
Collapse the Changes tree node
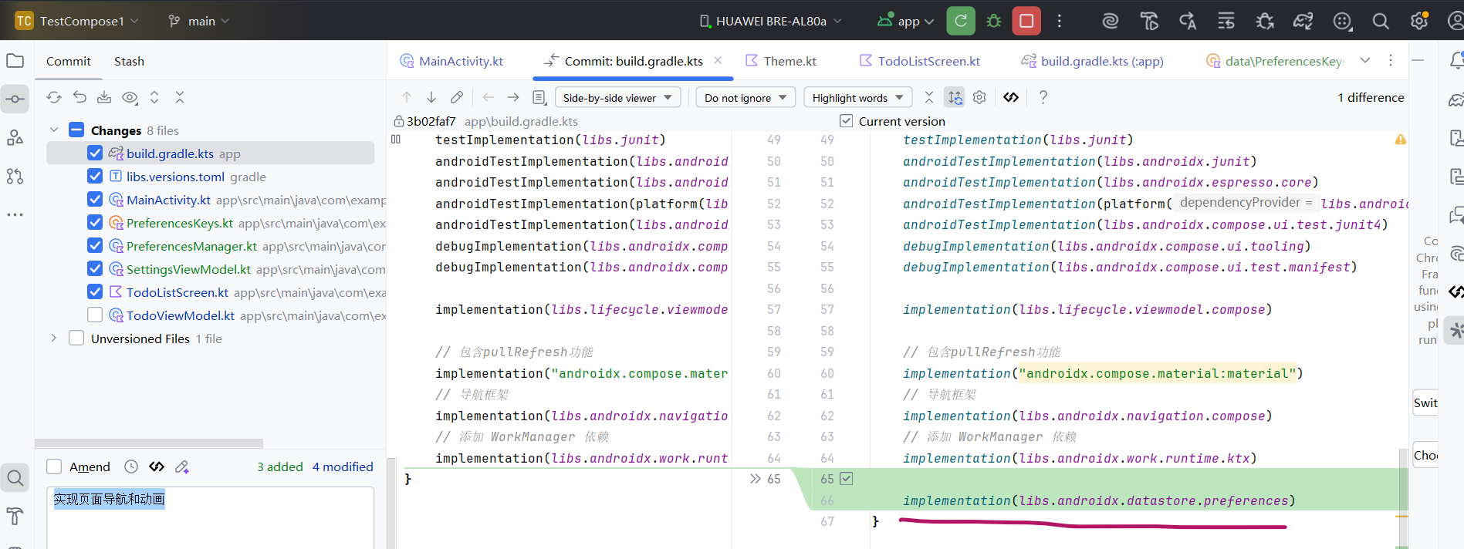coord(54,130)
